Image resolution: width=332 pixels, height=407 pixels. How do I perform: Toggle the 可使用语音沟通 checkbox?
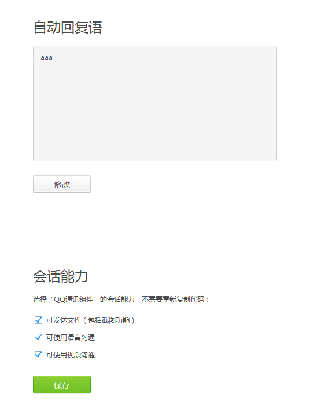tap(38, 338)
